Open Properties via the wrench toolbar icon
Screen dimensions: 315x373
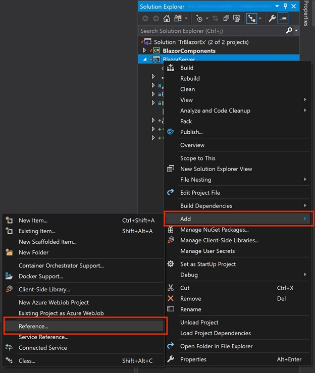272,19
